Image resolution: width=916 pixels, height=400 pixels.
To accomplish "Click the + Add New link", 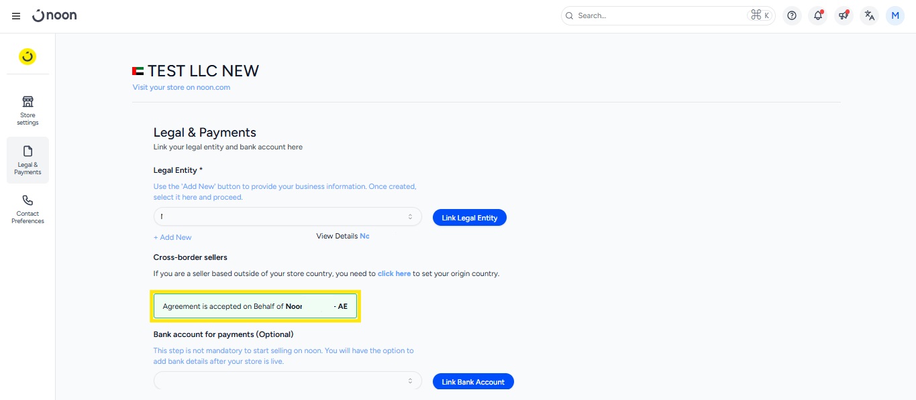I will (172, 237).
